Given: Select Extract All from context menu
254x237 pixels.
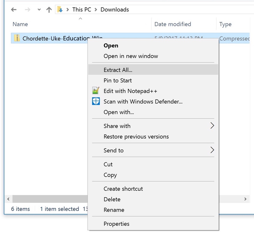Looking at the screenshot, I should [x=118, y=70].
